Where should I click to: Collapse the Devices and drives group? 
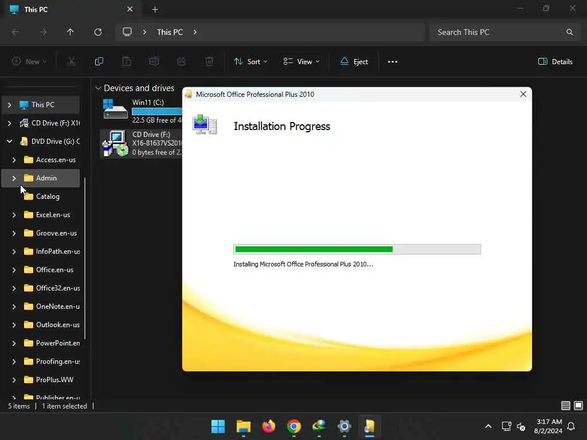[x=98, y=88]
